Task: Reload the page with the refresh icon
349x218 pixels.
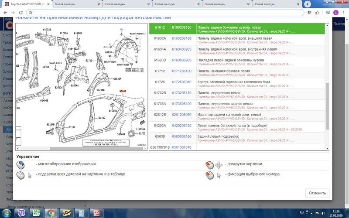Action: (21, 13)
